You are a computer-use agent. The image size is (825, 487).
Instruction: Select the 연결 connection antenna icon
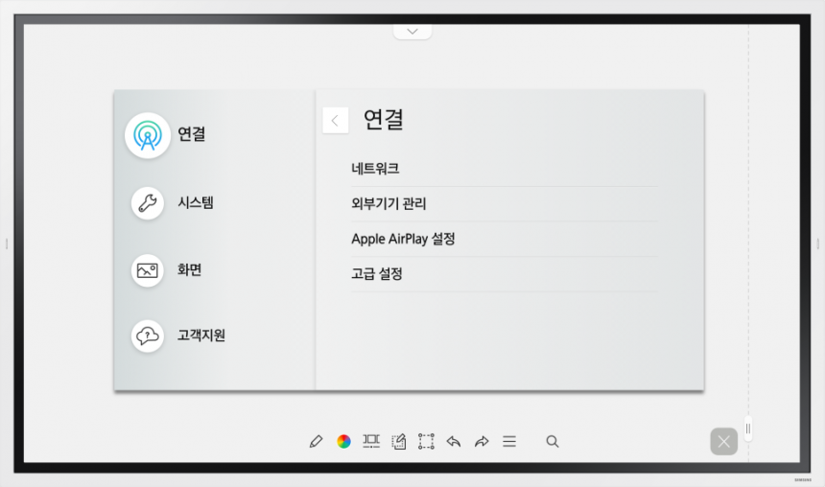pos(148,135)
